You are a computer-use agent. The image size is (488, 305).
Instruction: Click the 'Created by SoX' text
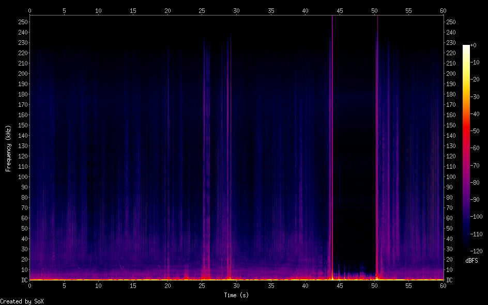[x=22, y=301]
